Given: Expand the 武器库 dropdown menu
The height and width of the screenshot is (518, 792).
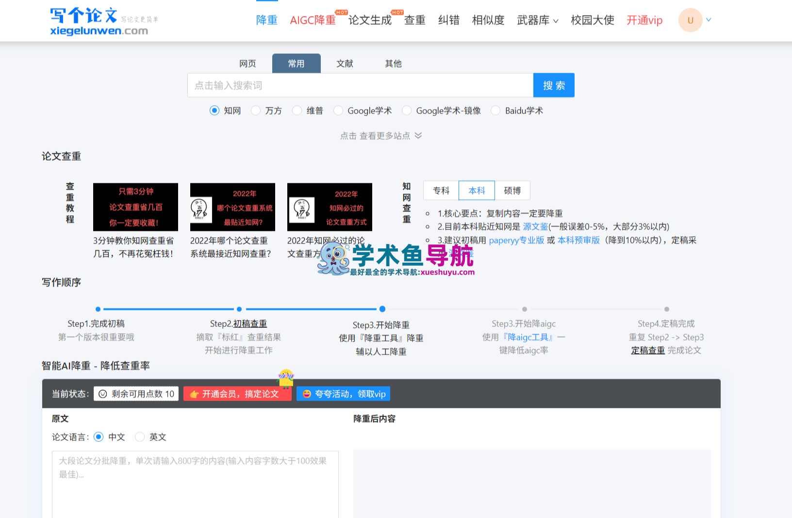Looking at the screenshot, I should click(x=538, y=20).
